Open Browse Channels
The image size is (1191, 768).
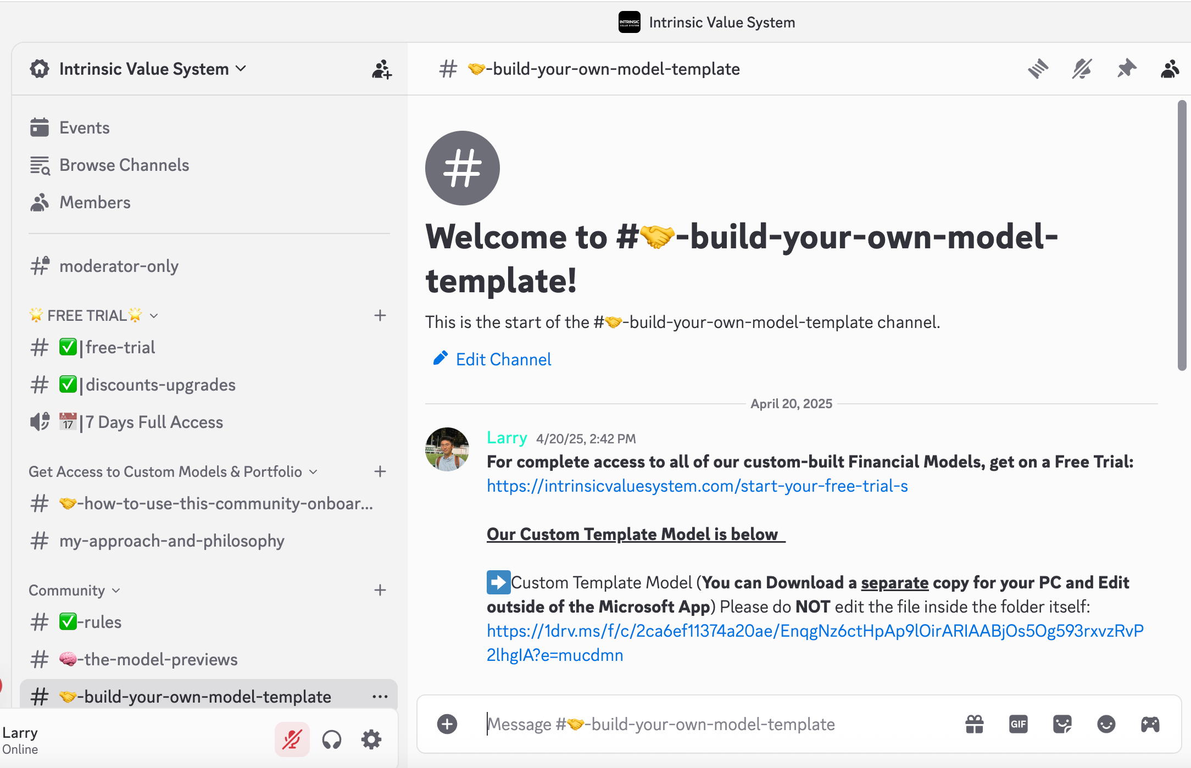tap(209, 165)
